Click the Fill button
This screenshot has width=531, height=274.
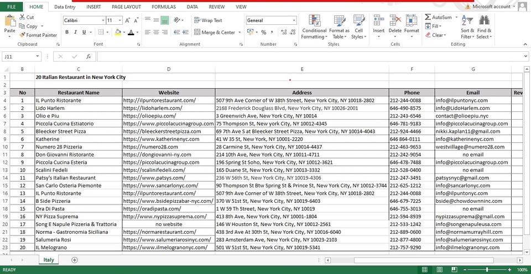pyautogui.click(x=434, y=26)
